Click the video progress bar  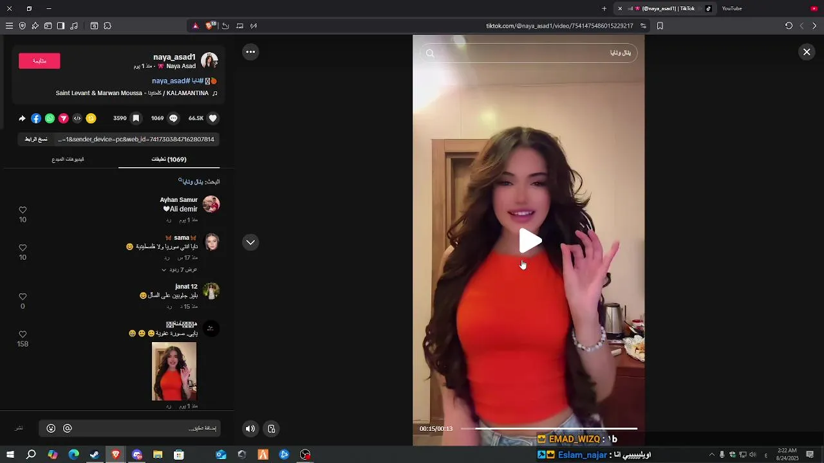click(549, 428)
